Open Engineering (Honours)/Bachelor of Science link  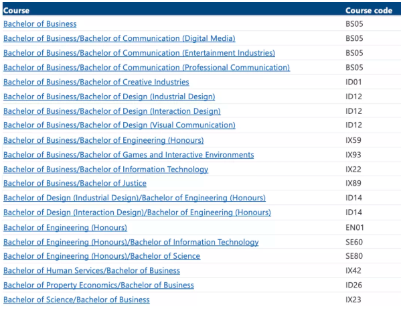tap(102, 256)
